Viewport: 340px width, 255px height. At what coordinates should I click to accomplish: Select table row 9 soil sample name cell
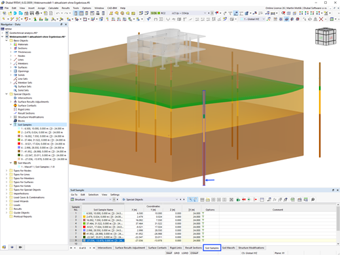(103, 241)
